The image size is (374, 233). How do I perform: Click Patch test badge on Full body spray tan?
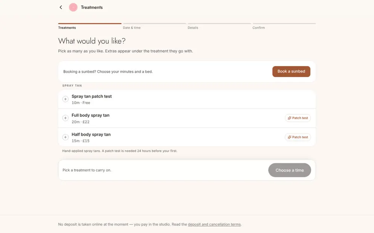click(298, 118)
